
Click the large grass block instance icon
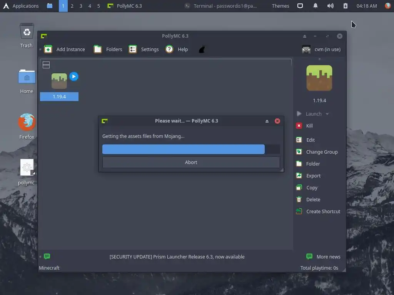319,78
